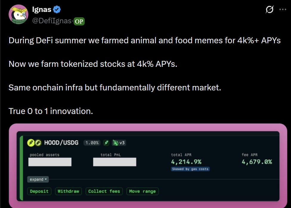Image resolution: width=291 pixels, height=208 pixels.
Task: Click the green feather badge icon
Action: (106, 143)
